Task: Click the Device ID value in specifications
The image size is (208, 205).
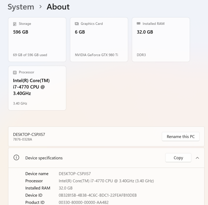Action: (97, 195)
